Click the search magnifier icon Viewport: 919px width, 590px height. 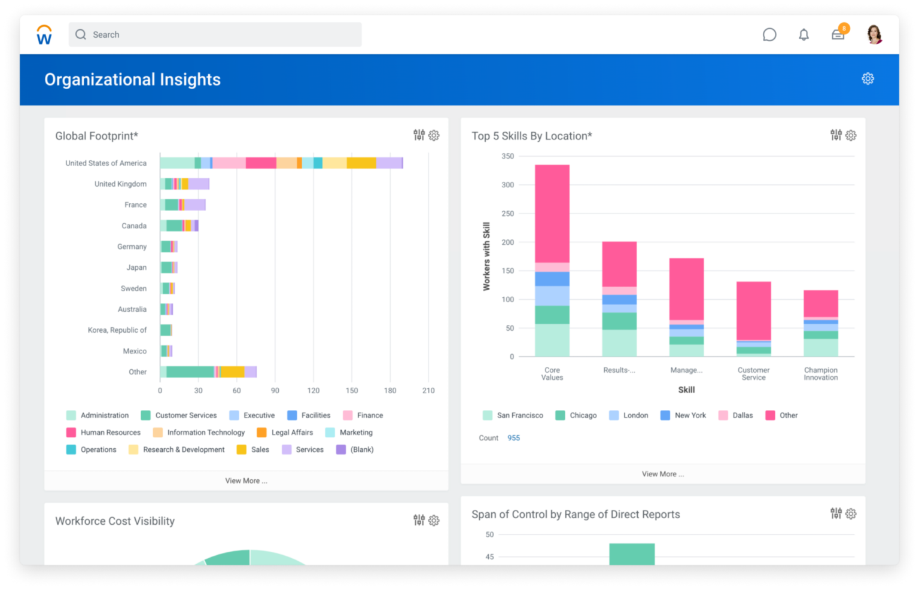tap(80, 34)
